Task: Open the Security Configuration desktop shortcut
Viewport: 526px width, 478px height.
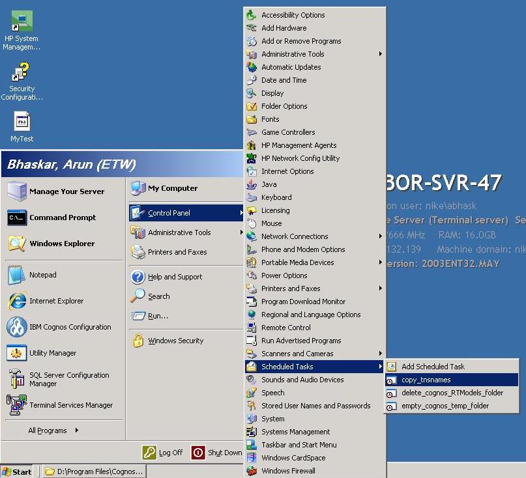Action: coord(21,72)
